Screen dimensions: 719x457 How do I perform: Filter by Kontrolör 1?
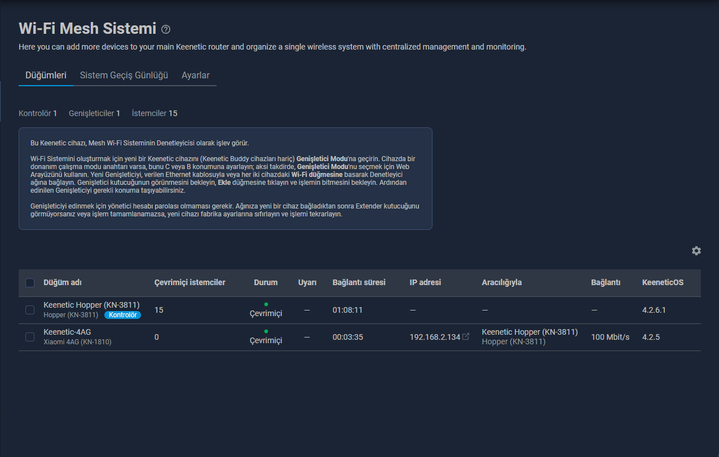pyautogui.click(x=38, y=113)
